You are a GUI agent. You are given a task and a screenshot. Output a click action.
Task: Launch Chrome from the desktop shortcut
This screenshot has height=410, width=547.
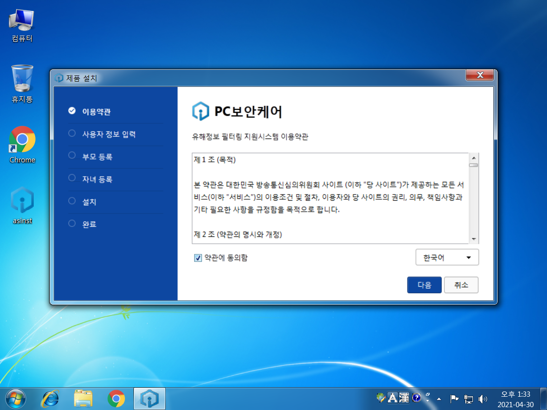pyautogui.click(x=22, y=144)
